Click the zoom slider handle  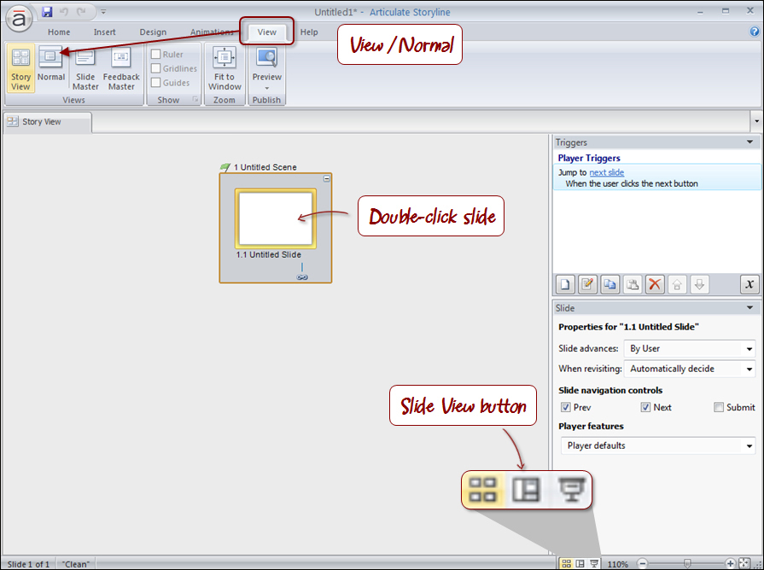coord(686,564)
